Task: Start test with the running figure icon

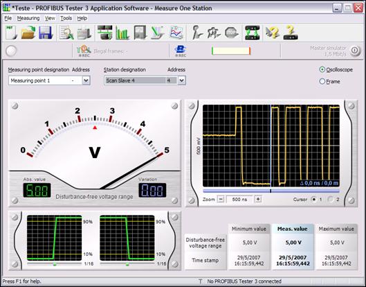Action: pyautogui.click(x=196, y=33)
